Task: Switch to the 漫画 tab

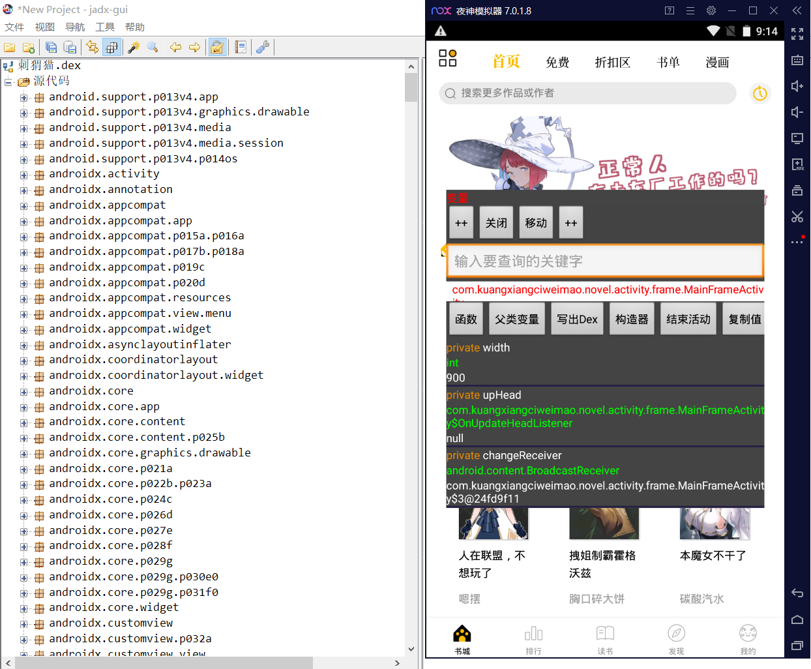Action: click(717, 63)
